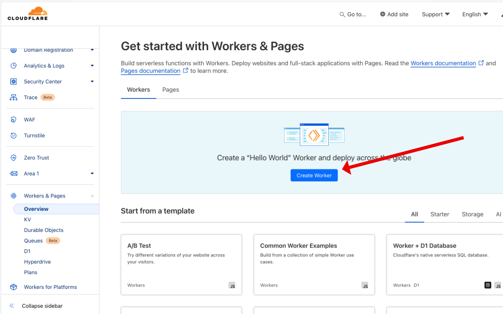The width and height of the screenshot is (503, 314).
Task: Collapse the Workers & Pages section arrow
Action: 92,196
